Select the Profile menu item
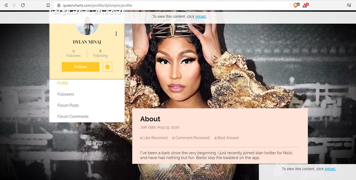Screen dimensions: 356x180 tap(63, 83)
